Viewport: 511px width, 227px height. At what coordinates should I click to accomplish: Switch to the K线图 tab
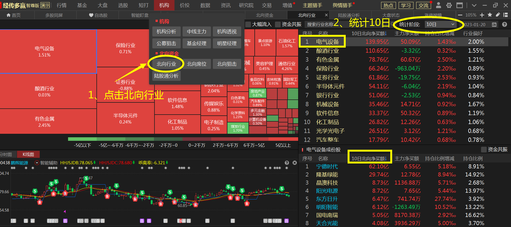[x=28, y=154]
